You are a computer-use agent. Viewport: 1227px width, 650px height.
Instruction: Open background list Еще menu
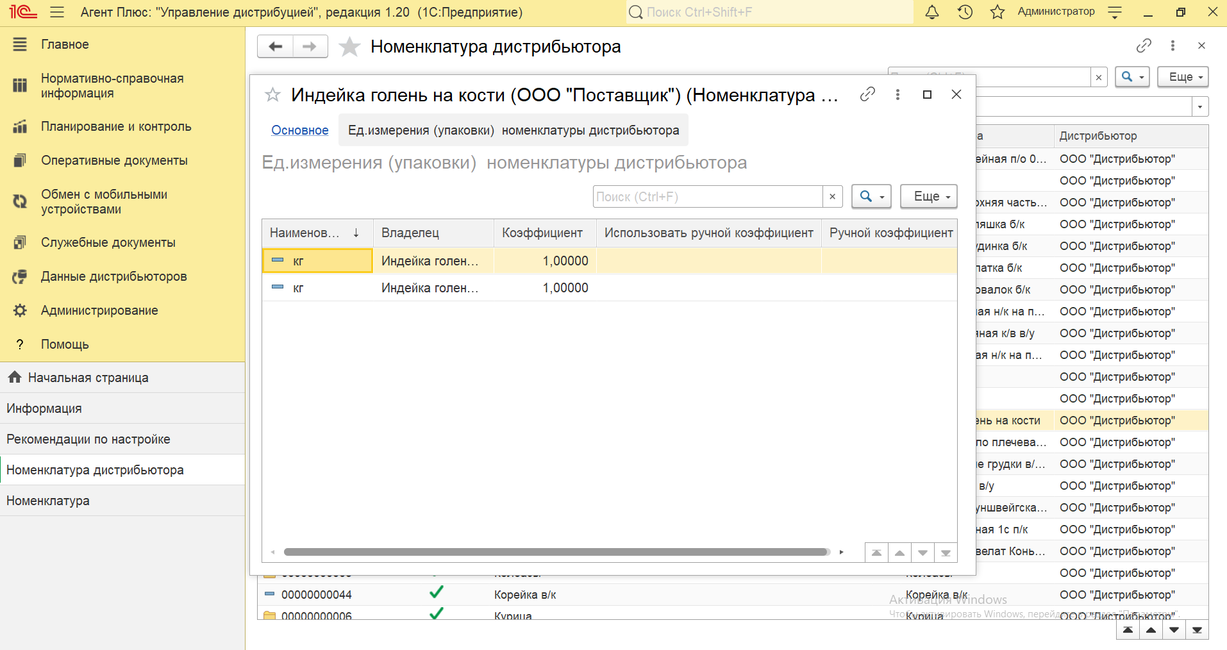[1183, 77]
